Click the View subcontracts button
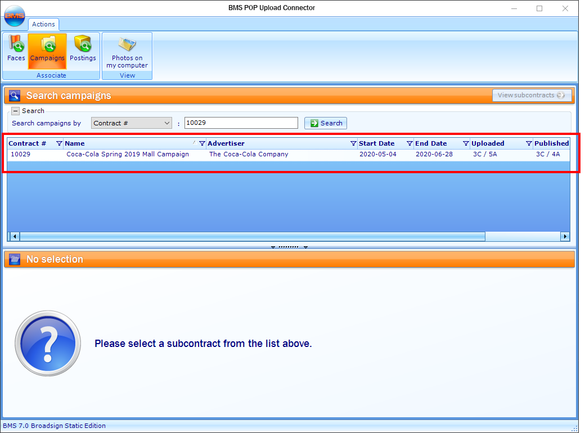The height and width of the screenshot is (433, 585). pos(532,95)
